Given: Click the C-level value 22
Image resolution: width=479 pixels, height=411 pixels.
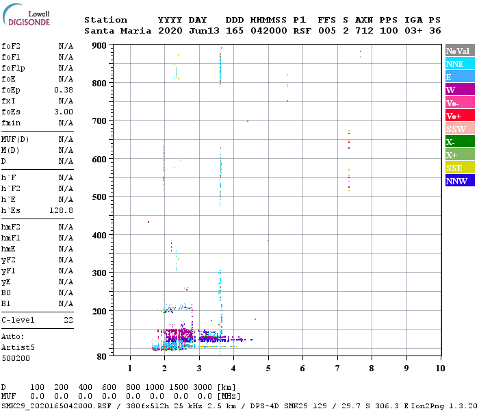Looking at the screenshot, I should (68, 320).
